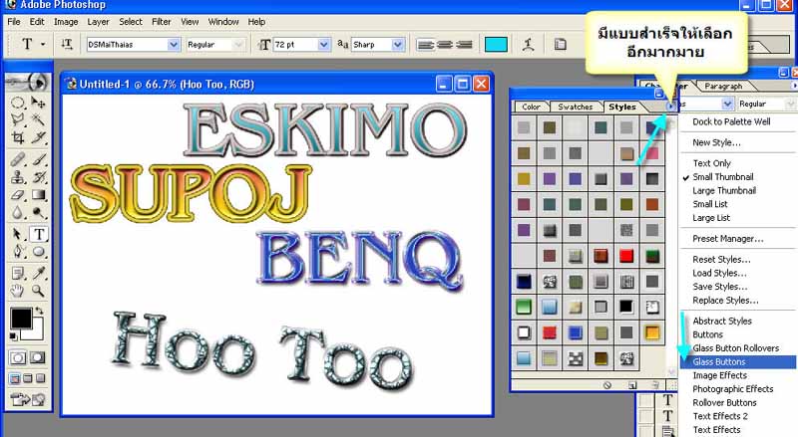Screen dimensions: 798x437
Task: Select the Elliptical Marquee tool
Action: coord(18,103)
